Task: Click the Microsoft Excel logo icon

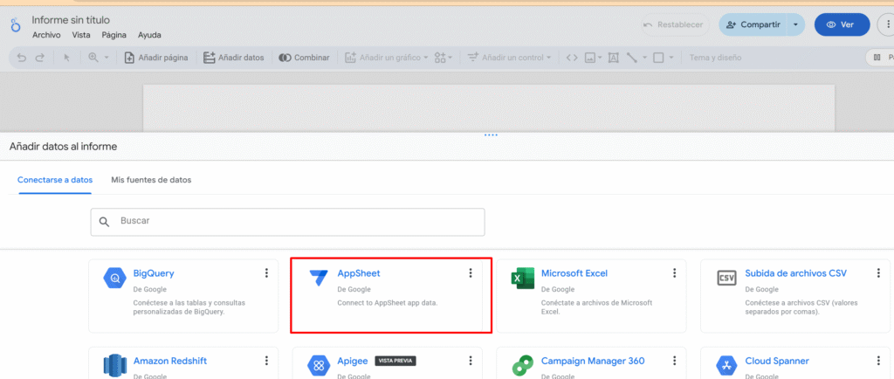Action: click(523, 278)
